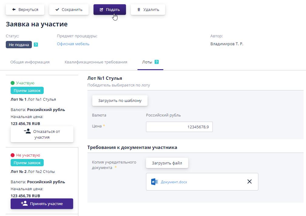Image resolution: width=306 pixels, height=216 pixels.
Task: Open help via question mark near Не подана badge
Action: (x=36, y=45)
